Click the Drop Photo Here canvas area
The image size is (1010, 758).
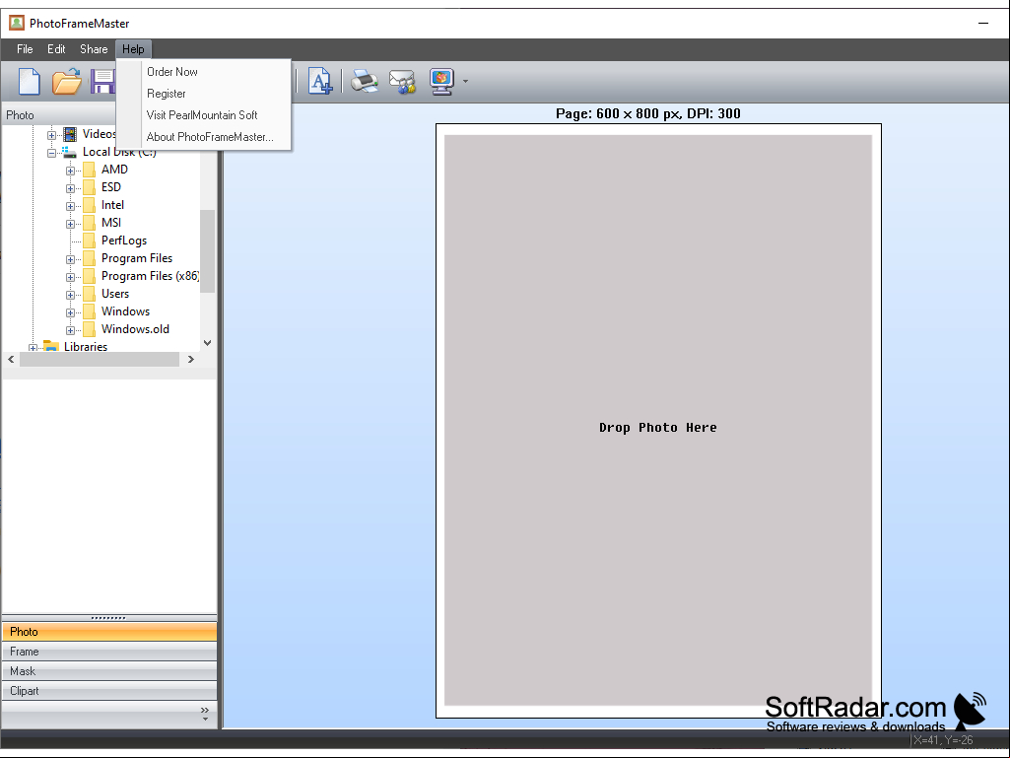pos(658,420)
